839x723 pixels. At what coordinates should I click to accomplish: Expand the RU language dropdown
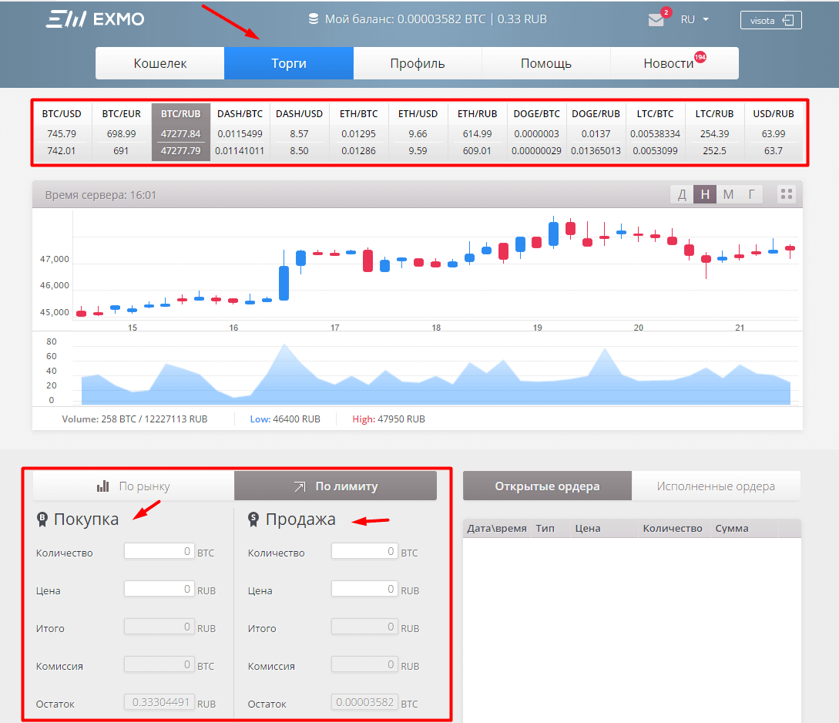(x=694, y=20)
